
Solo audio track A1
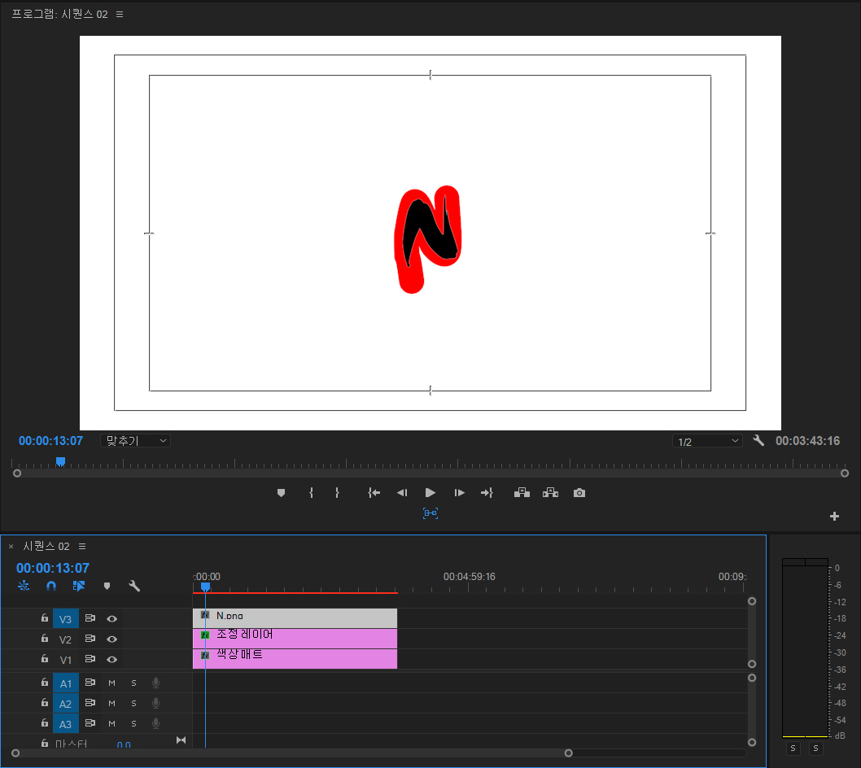[x=133, y=683]
